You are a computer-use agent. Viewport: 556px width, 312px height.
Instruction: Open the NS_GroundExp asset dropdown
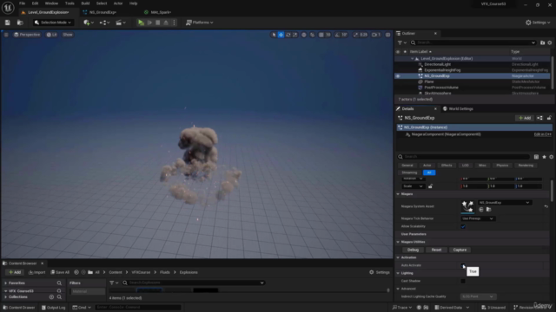pyautogui.click(x=504, y=203)
